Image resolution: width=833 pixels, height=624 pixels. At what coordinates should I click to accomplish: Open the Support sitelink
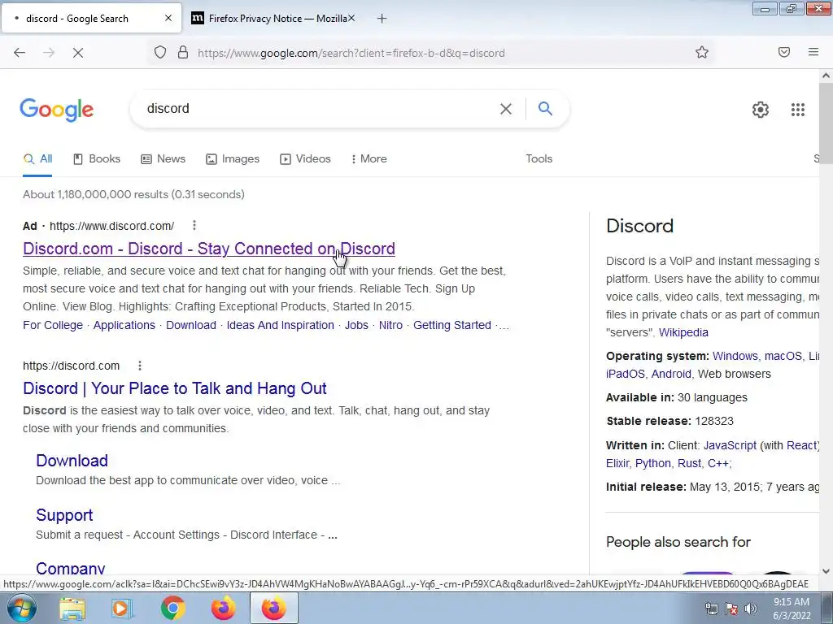(x=64, y=514)
